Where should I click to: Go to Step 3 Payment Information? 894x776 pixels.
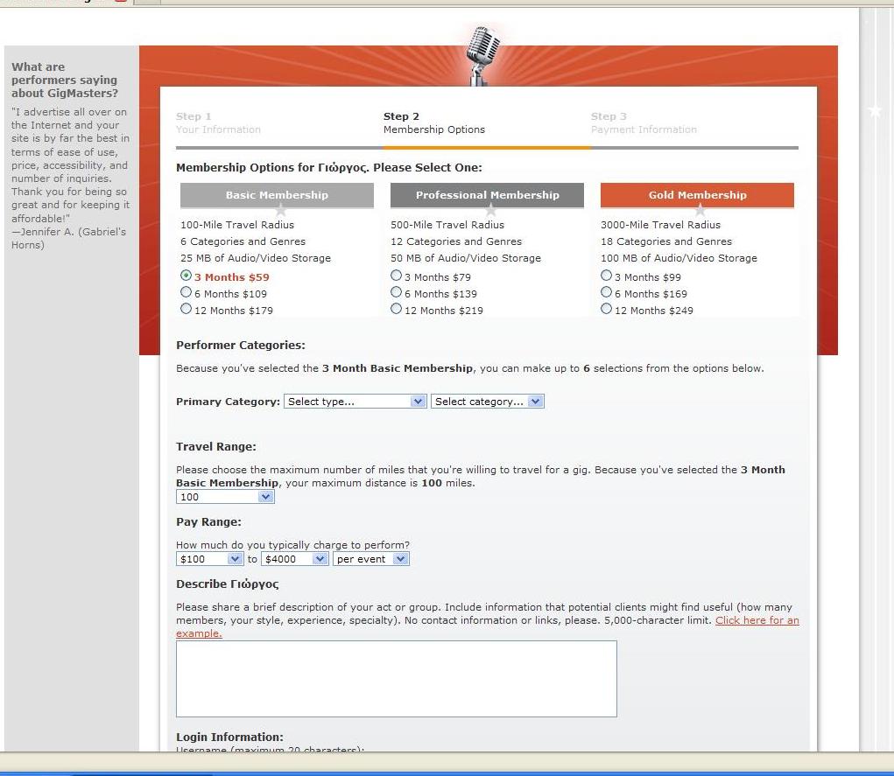pos(644,123)
